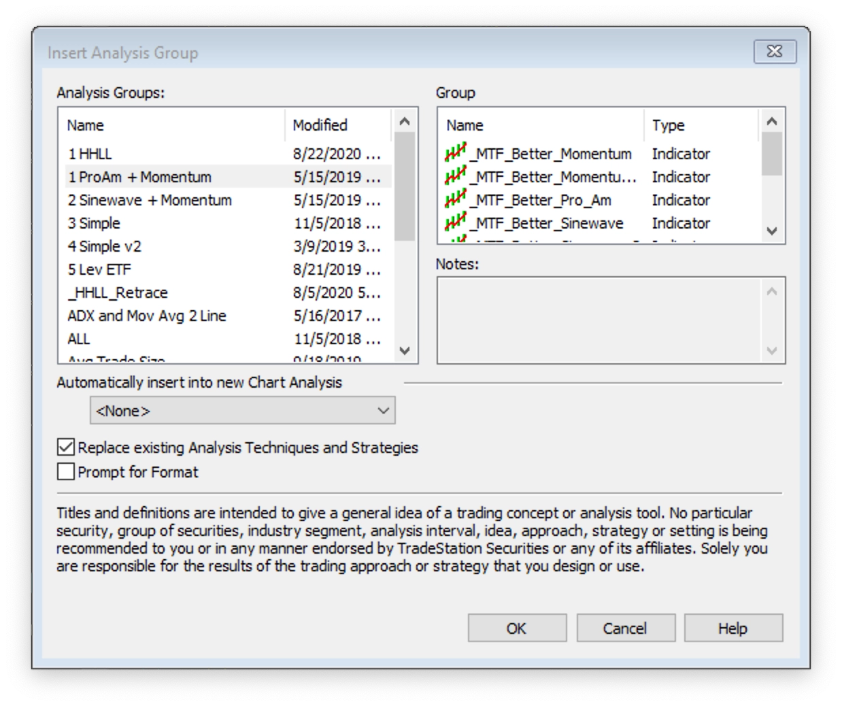Image resolution: width=842 pixels, height=706 pixels.
Task: Click the Group list scrollbar thumb
Action: pos(772,154)
